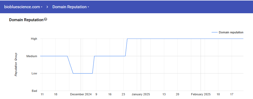Click the February 2025 date label

click(201, 94)
